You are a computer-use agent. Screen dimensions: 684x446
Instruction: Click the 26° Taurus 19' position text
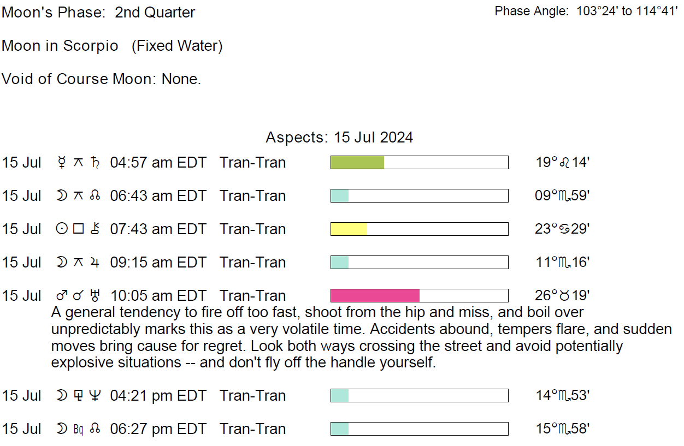(x=561, y=296)
